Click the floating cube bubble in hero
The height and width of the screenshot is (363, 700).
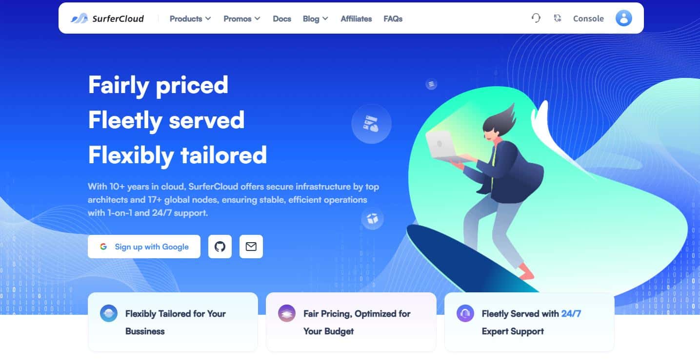(x=373, y=219)
